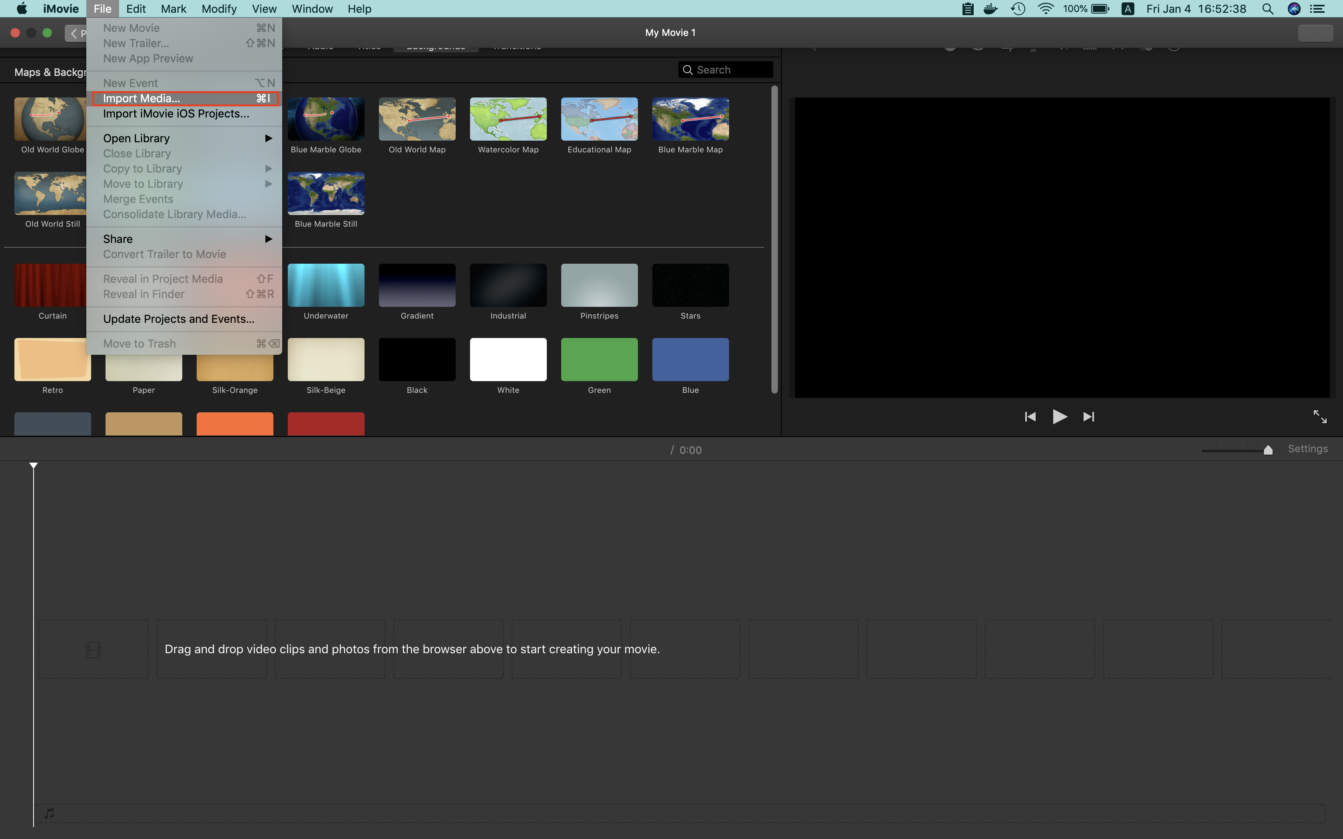Click the clipboard menu bar icon
The height and width of the screenshot is (839, 1343).
coord(968,9)
